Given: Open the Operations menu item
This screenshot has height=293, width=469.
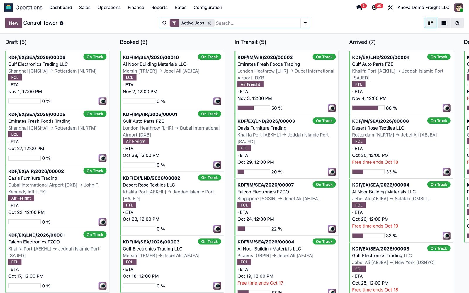Looking at the screenshot, I should (x=109, y=8).
